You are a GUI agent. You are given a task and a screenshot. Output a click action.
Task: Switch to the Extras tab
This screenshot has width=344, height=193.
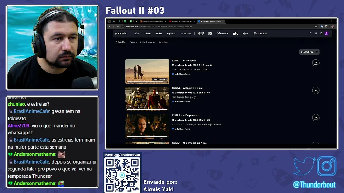(x=133, y=42)
